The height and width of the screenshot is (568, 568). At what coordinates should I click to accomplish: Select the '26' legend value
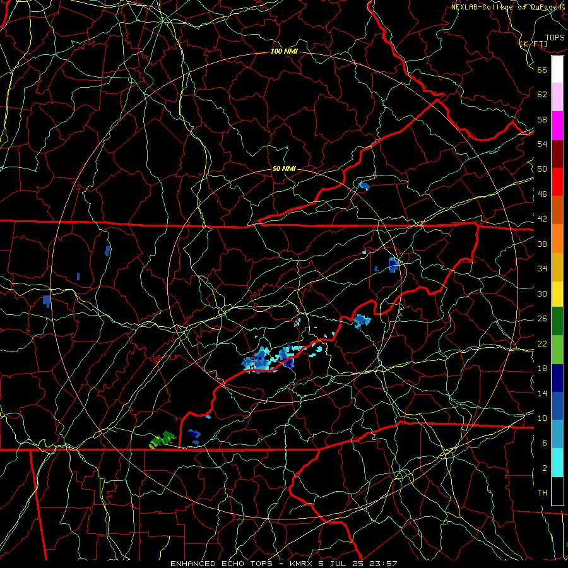point(542,319)
